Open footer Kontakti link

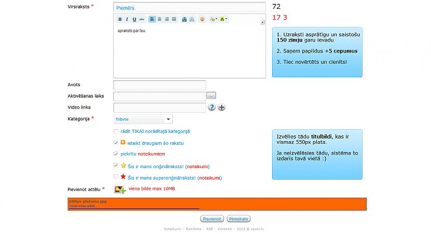224,229
